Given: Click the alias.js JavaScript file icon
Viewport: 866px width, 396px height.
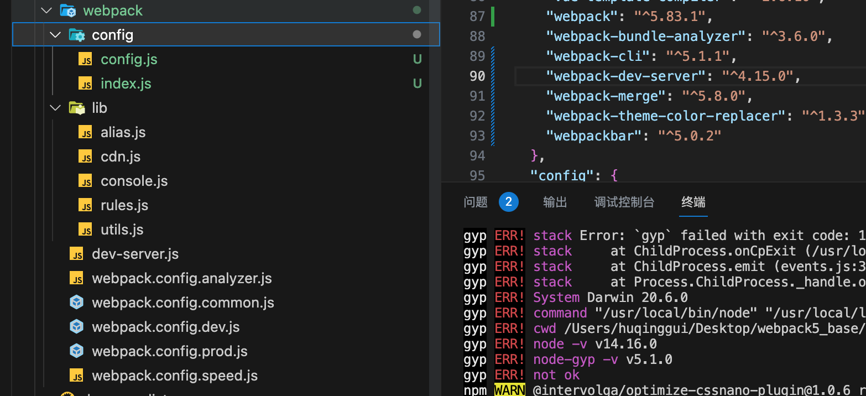Looking at the screenshot, I should tap(86, 132).
